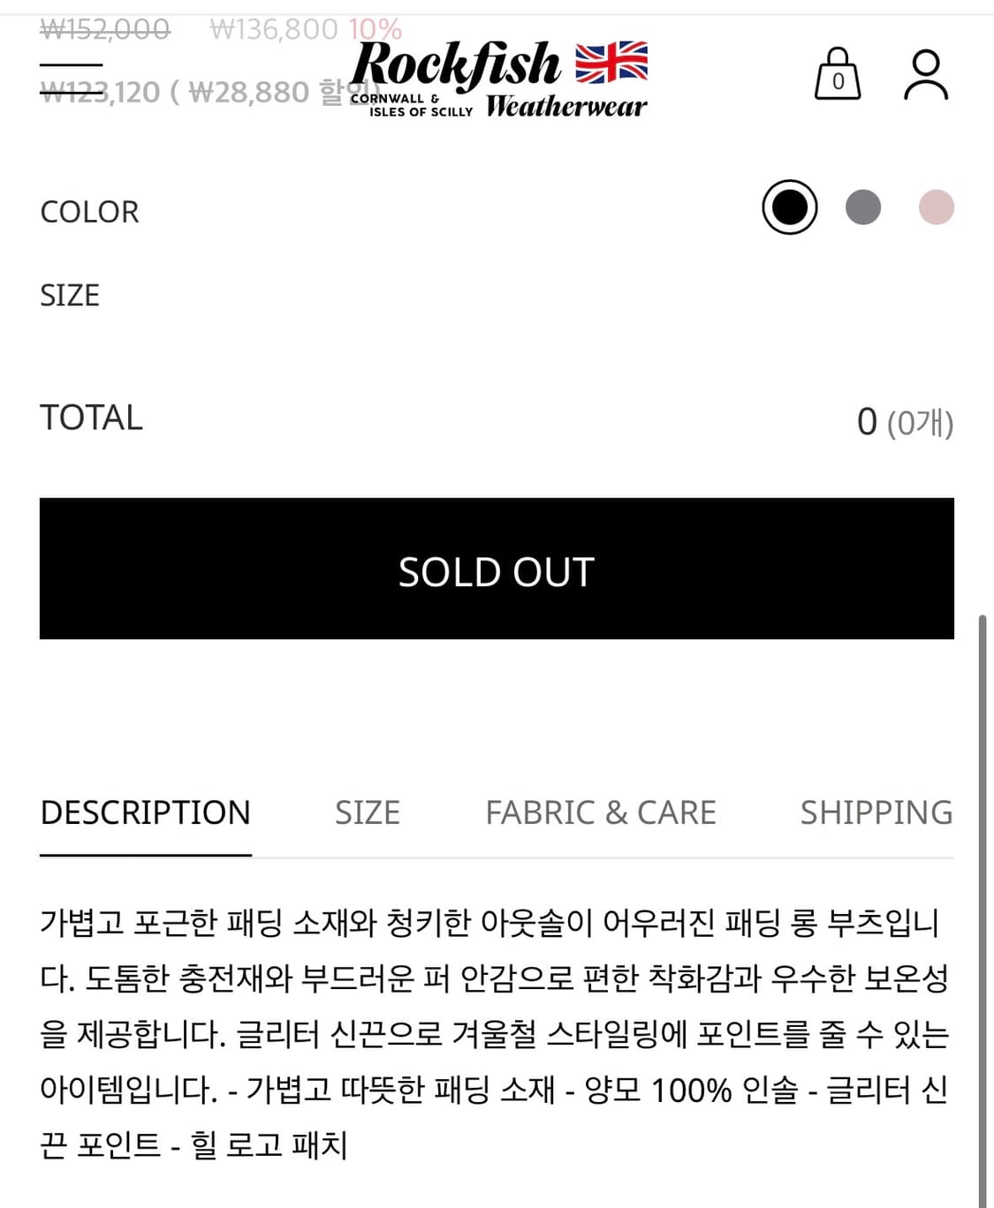Switch to the SIZE tab
This screenshot has width=994, height=1208.
367,812
